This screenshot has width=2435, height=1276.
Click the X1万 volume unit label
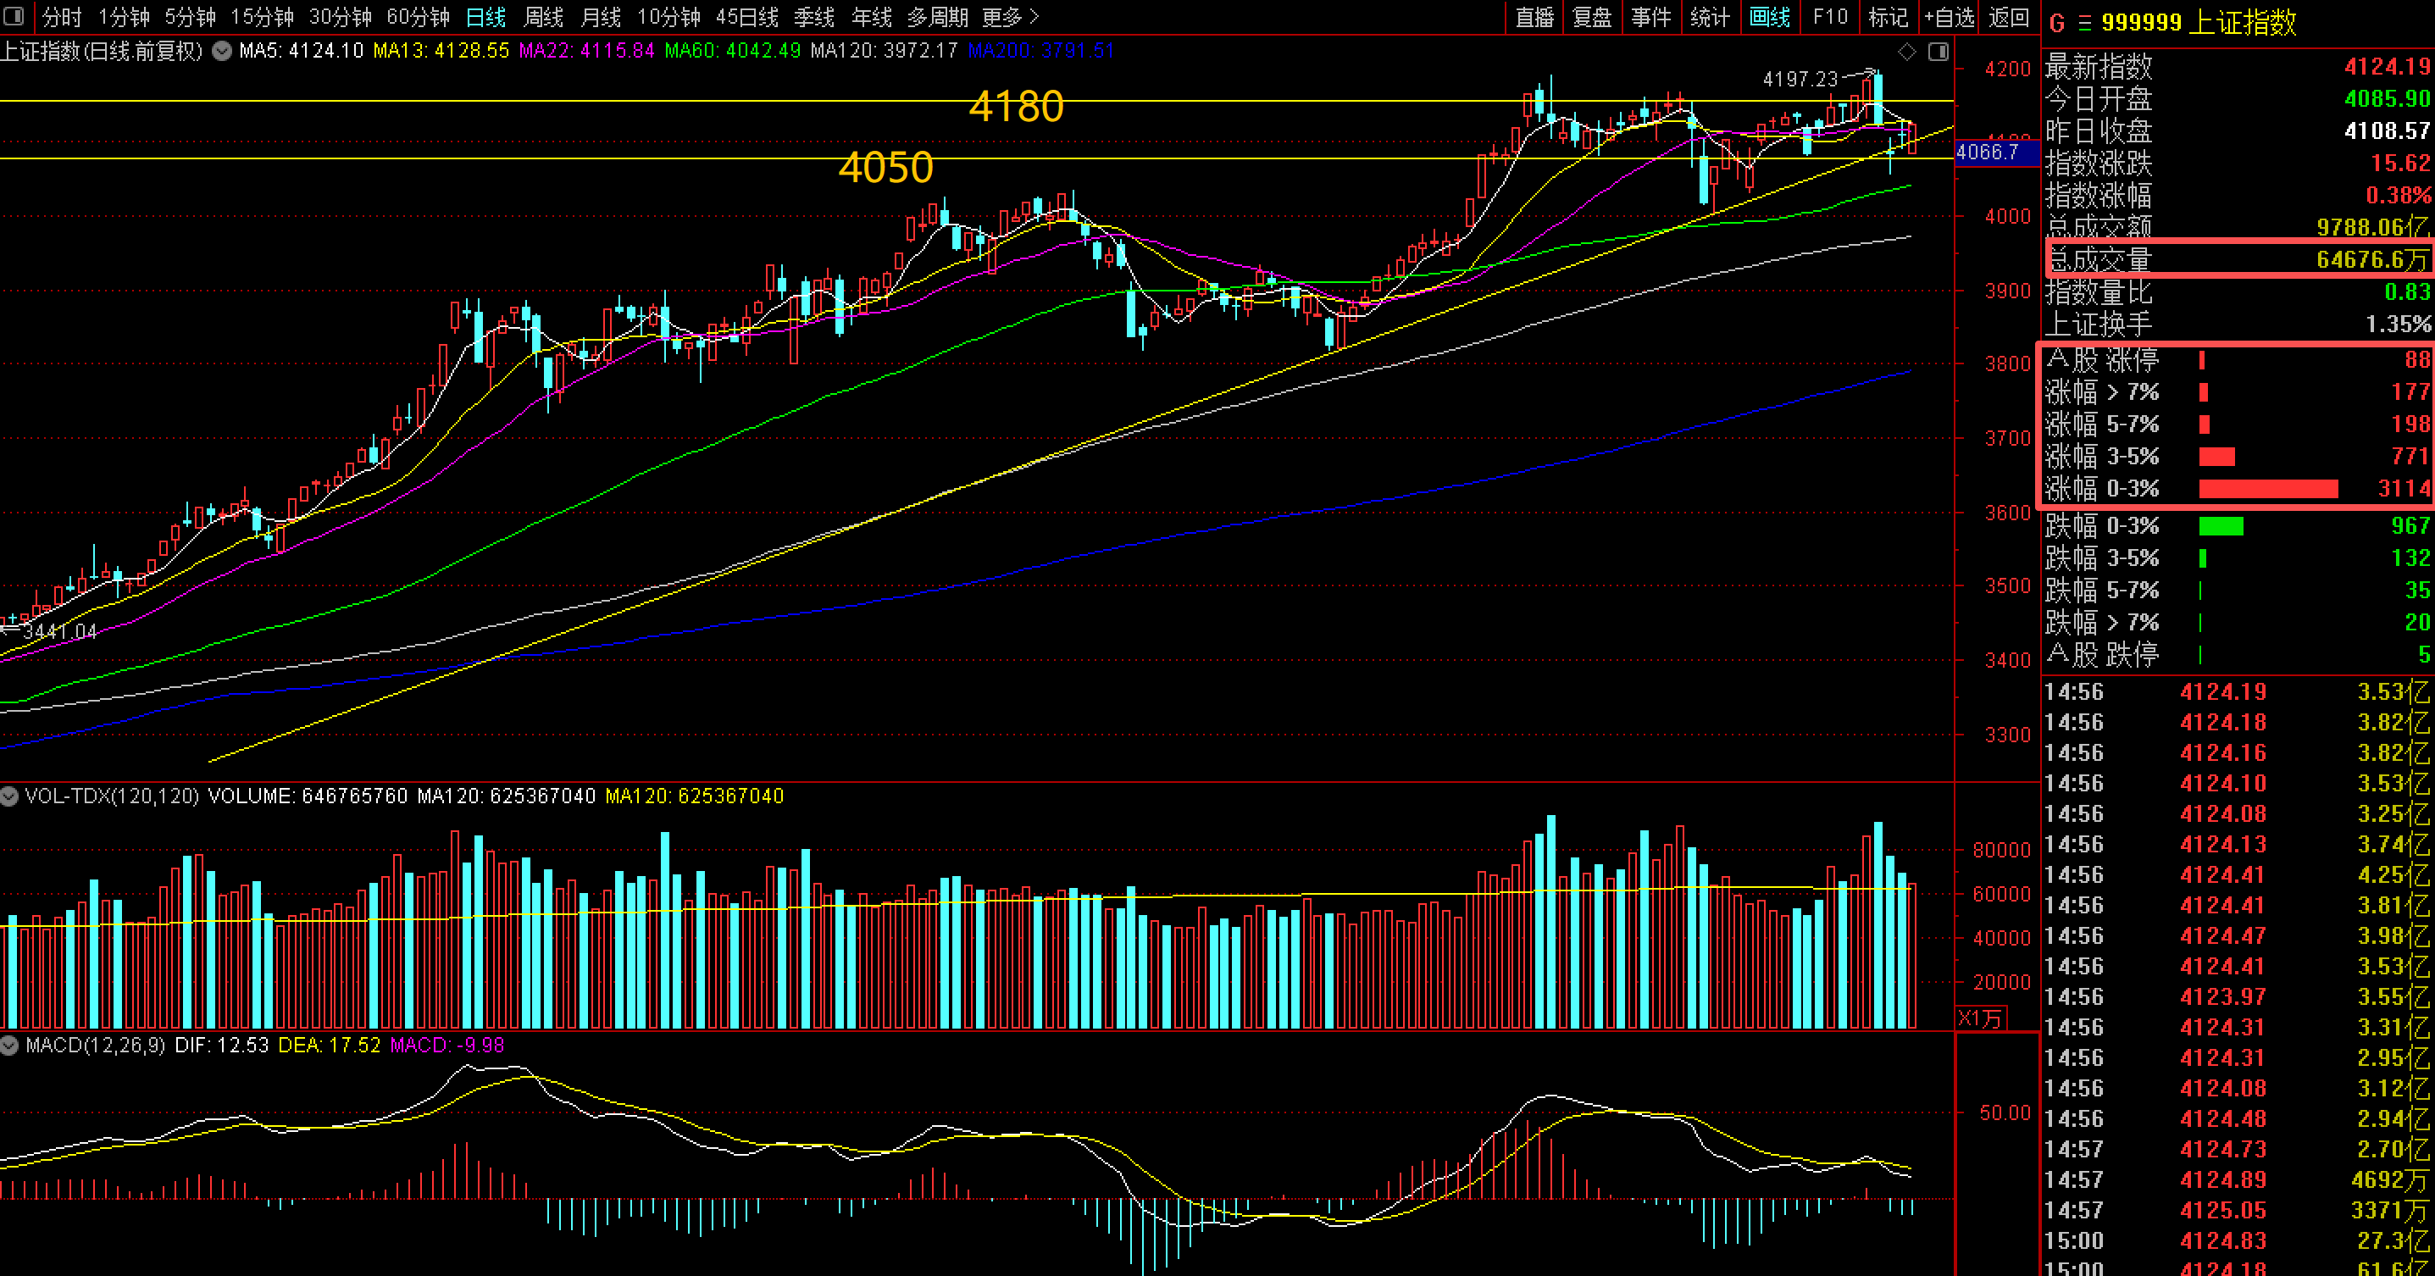(1979, 1018)
